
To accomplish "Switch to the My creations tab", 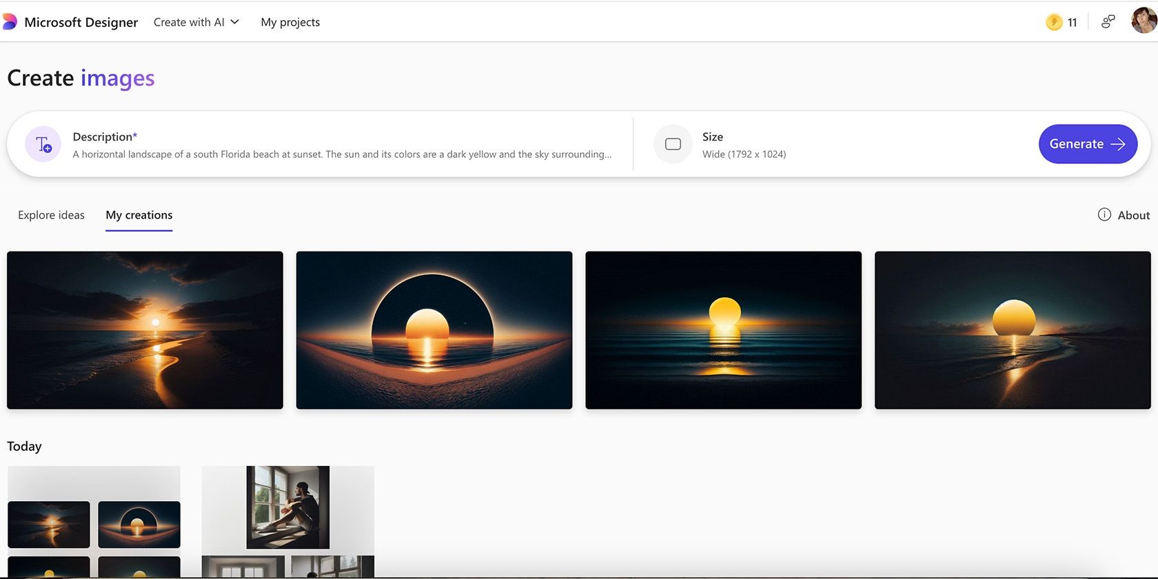I will [139, 215].
